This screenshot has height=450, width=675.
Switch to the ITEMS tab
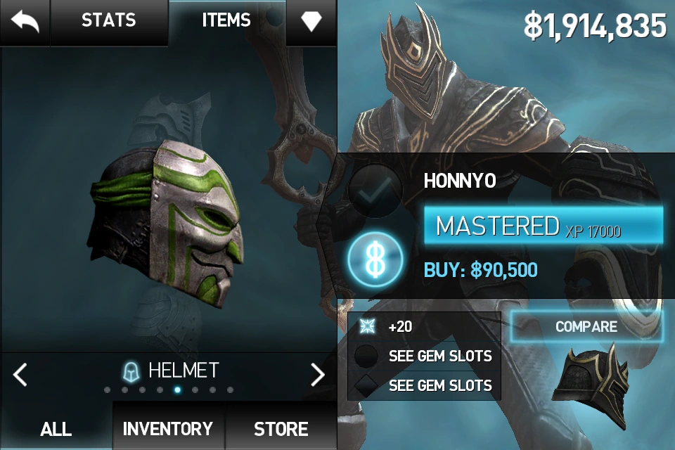click(226, 20)
